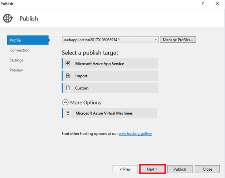Click the Custom target document icon
This screenshot has width=225, height=178.
tap(68, 88)
